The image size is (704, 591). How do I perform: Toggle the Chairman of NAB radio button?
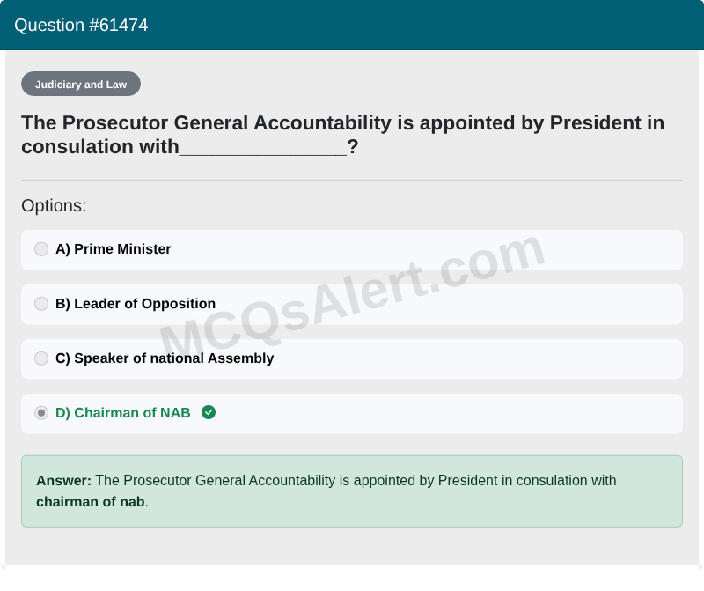pos(41,413)
